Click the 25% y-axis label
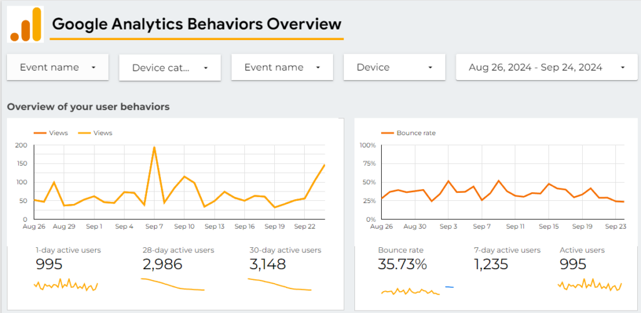 pyautogui.click(x=369, y=201)
